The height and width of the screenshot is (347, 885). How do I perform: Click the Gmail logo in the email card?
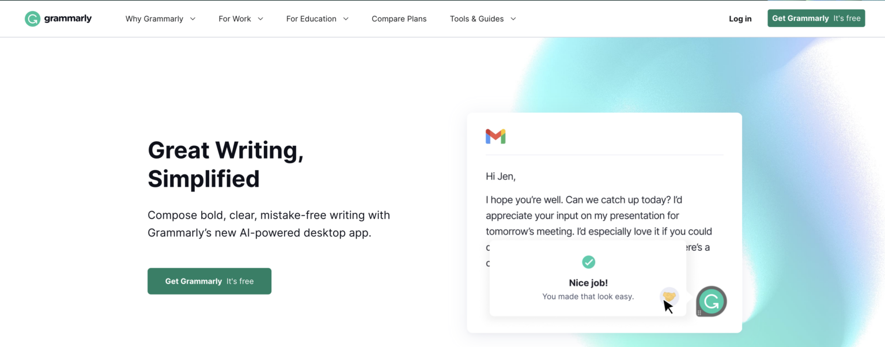tap(496, 137)
